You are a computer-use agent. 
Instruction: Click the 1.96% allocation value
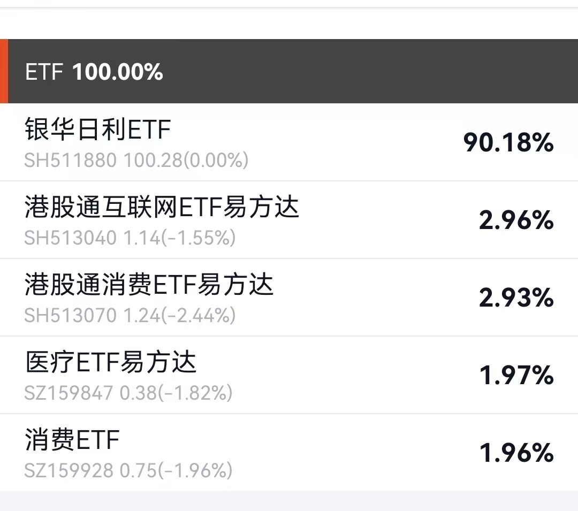point(516,453)
